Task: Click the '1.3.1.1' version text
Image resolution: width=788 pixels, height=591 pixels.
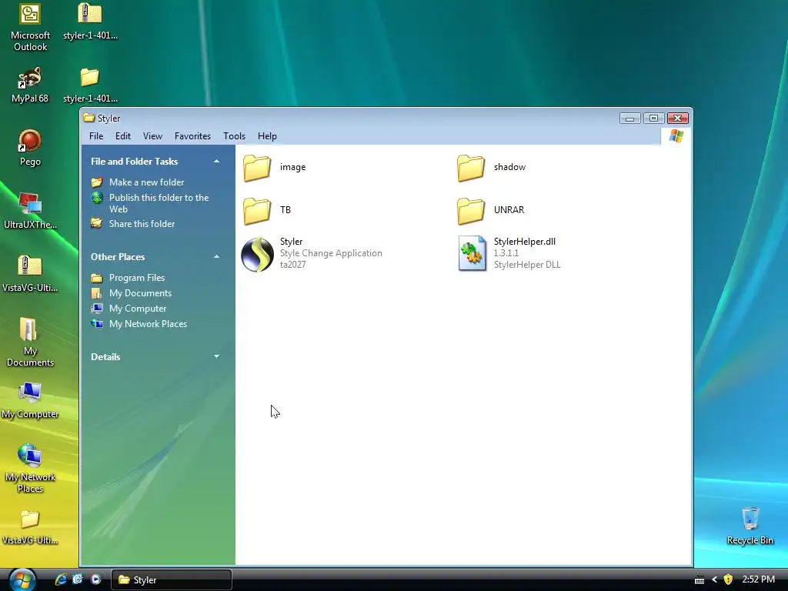Action: [x=506, y=253]
